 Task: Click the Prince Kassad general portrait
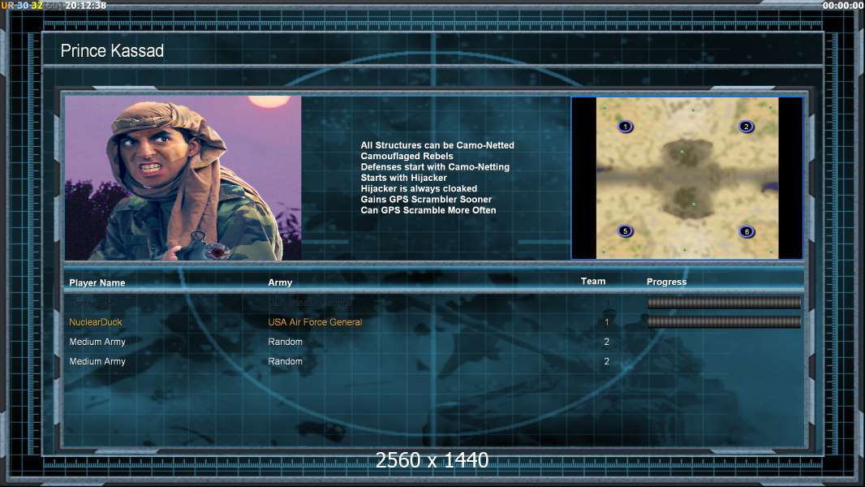pos(183,178)
